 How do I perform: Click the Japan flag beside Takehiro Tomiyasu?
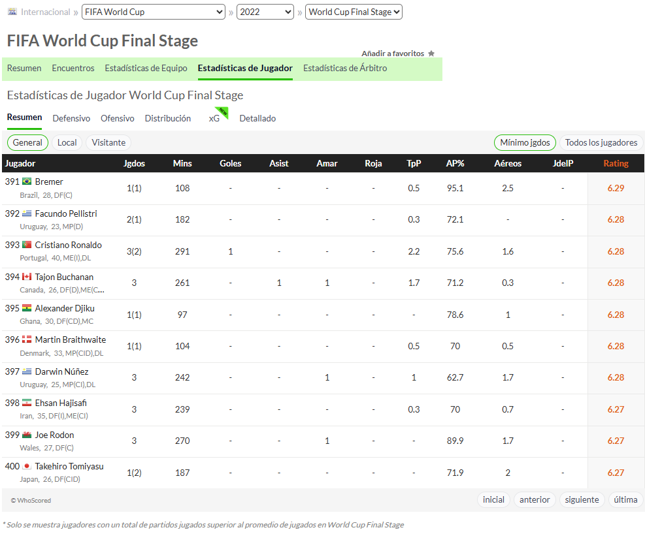[x=27, y=466]
